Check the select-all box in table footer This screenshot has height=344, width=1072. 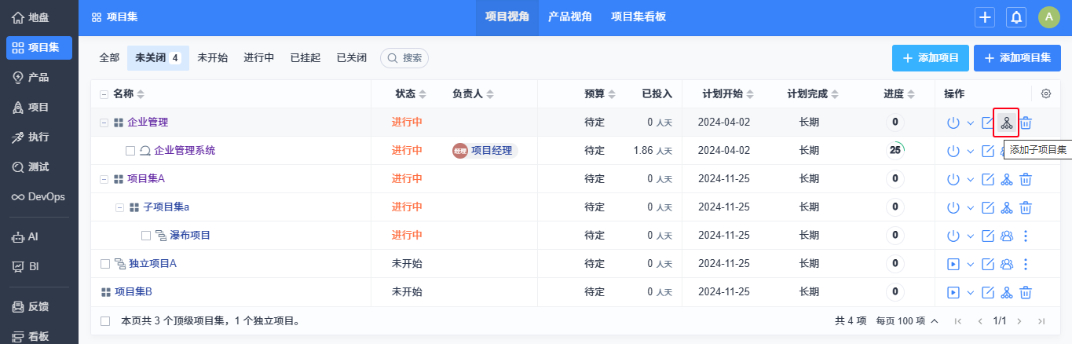point(105,321)
